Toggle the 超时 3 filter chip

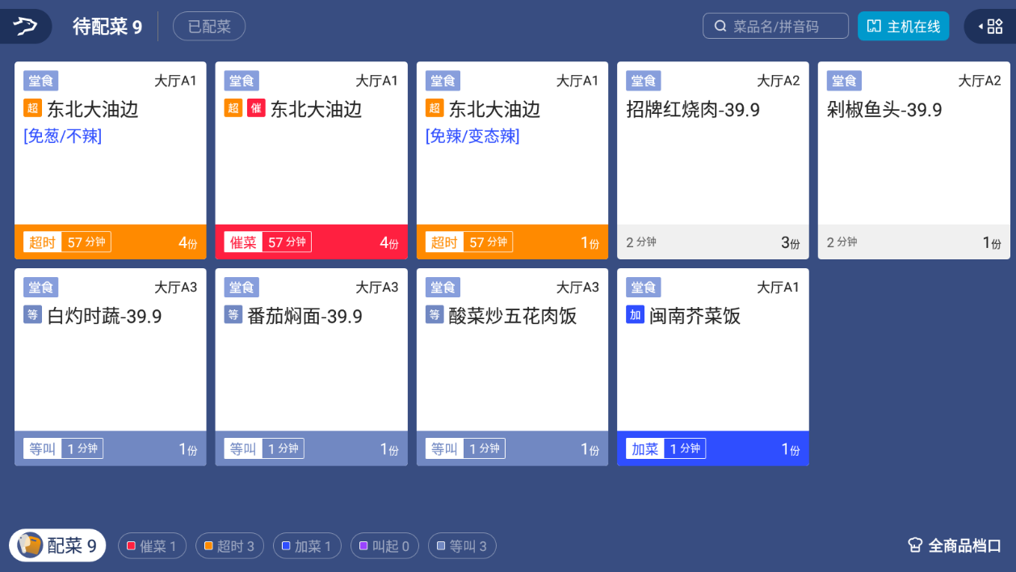click(x=230, y=546)
